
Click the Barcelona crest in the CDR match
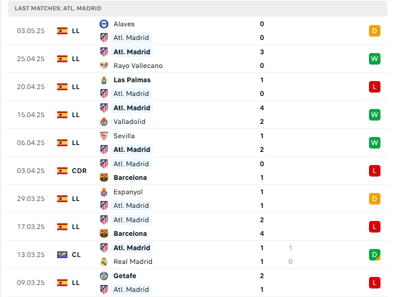coord(104,178)
